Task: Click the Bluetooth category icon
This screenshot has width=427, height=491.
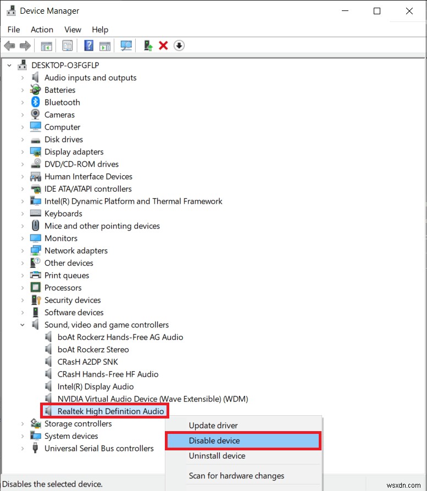Action: tap(35, 102)
